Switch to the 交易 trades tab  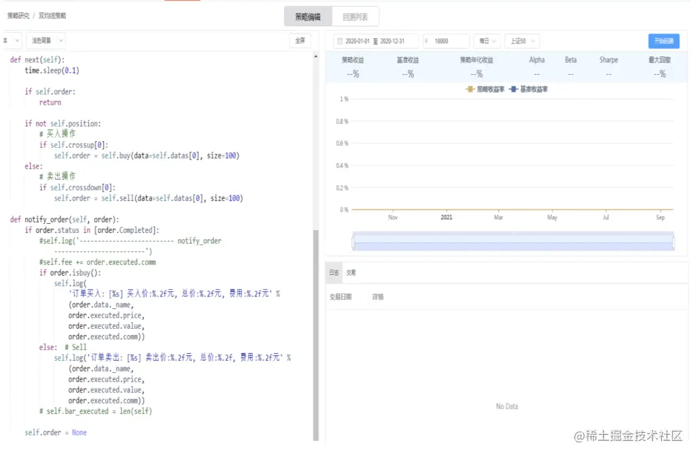(x=351, y=273)
